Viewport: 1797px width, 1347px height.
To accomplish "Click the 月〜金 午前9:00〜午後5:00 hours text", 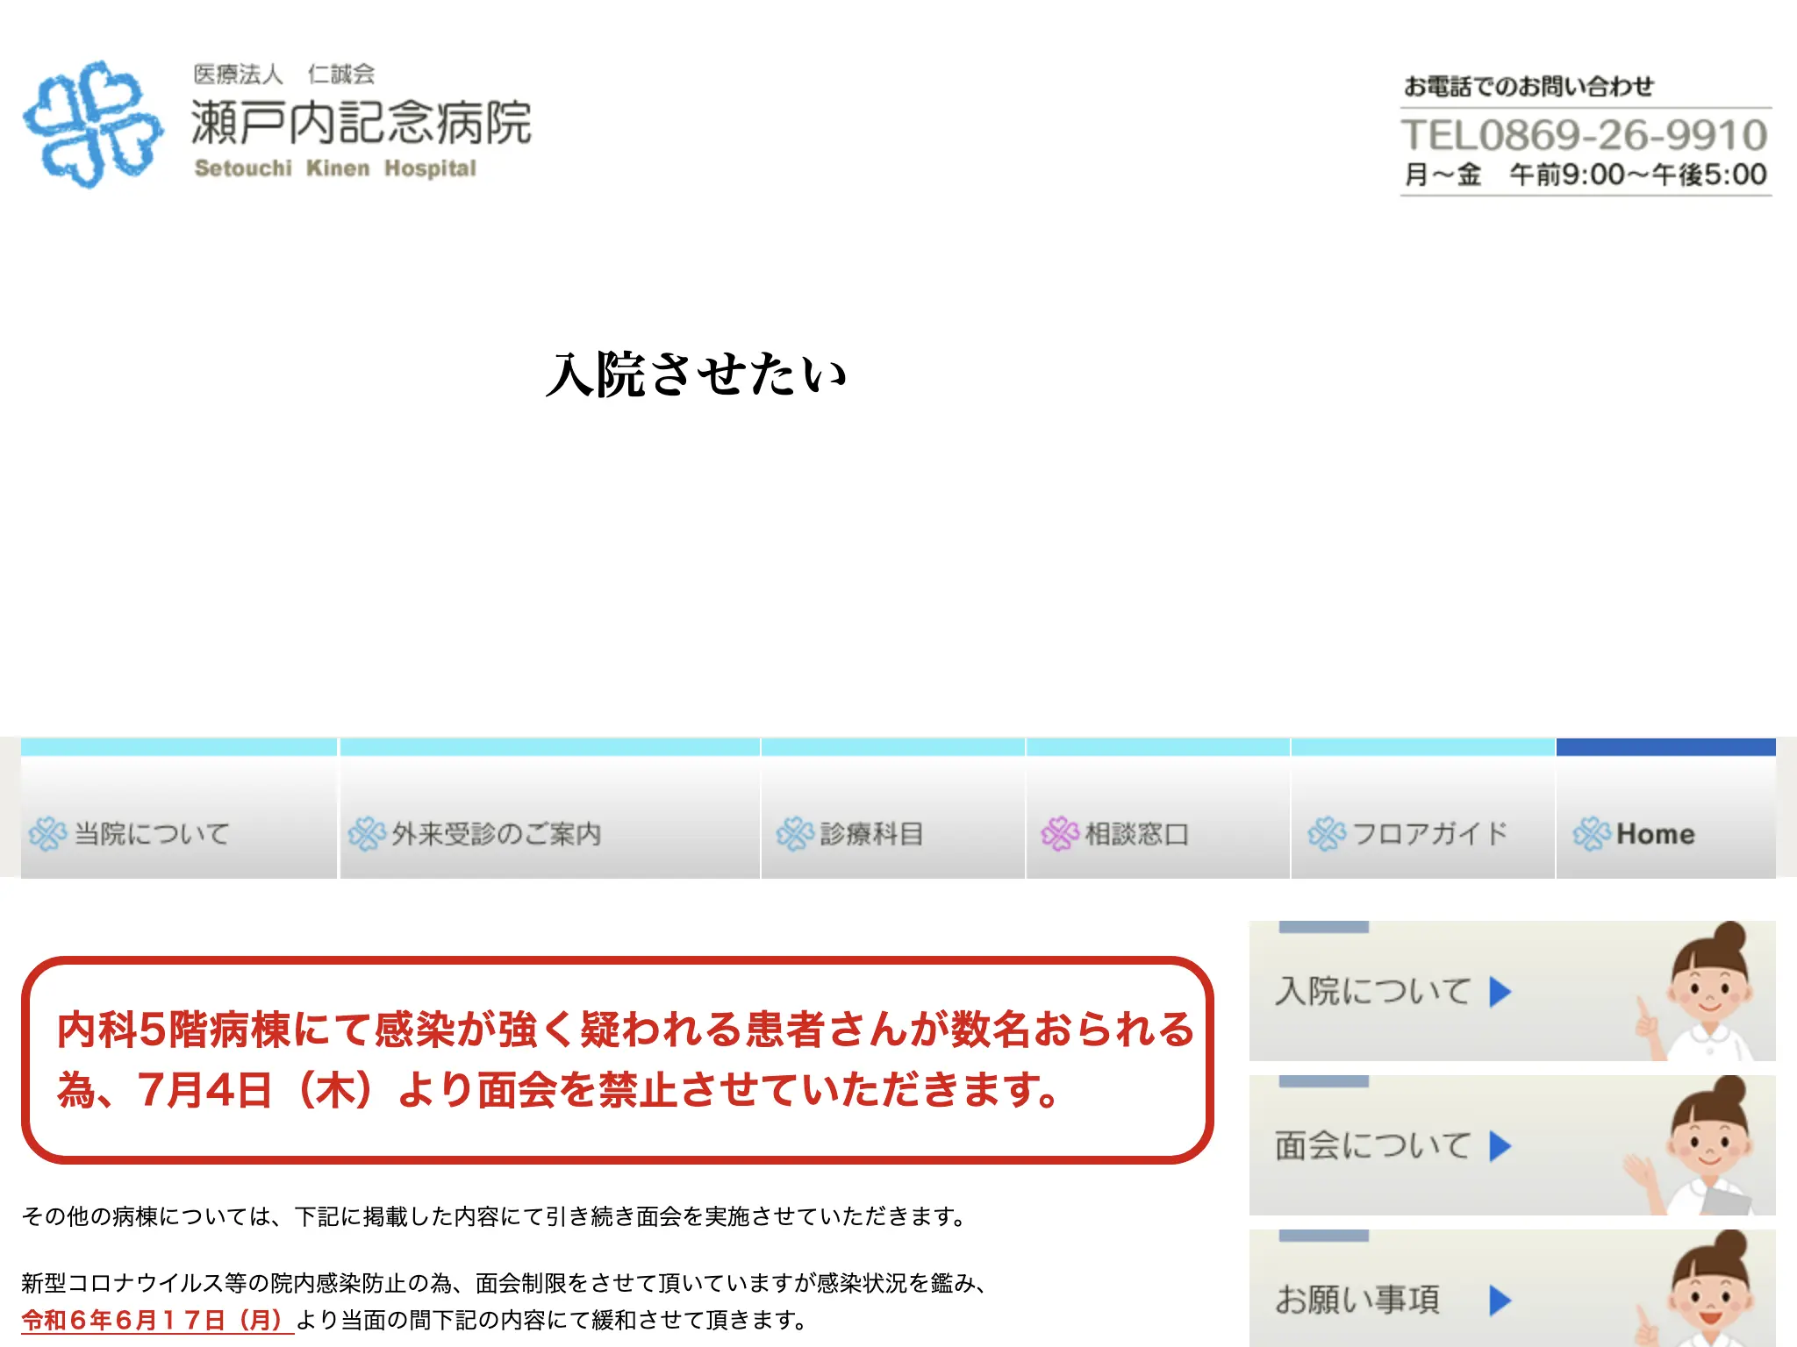I will tap(1586, 175).
